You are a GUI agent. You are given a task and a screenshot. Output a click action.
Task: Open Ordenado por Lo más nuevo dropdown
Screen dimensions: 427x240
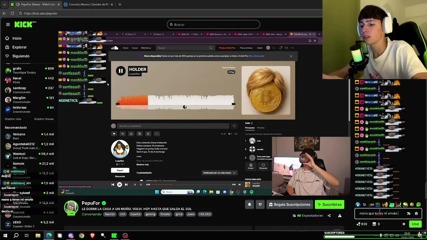pyautogui.click(x=220, y=173)
